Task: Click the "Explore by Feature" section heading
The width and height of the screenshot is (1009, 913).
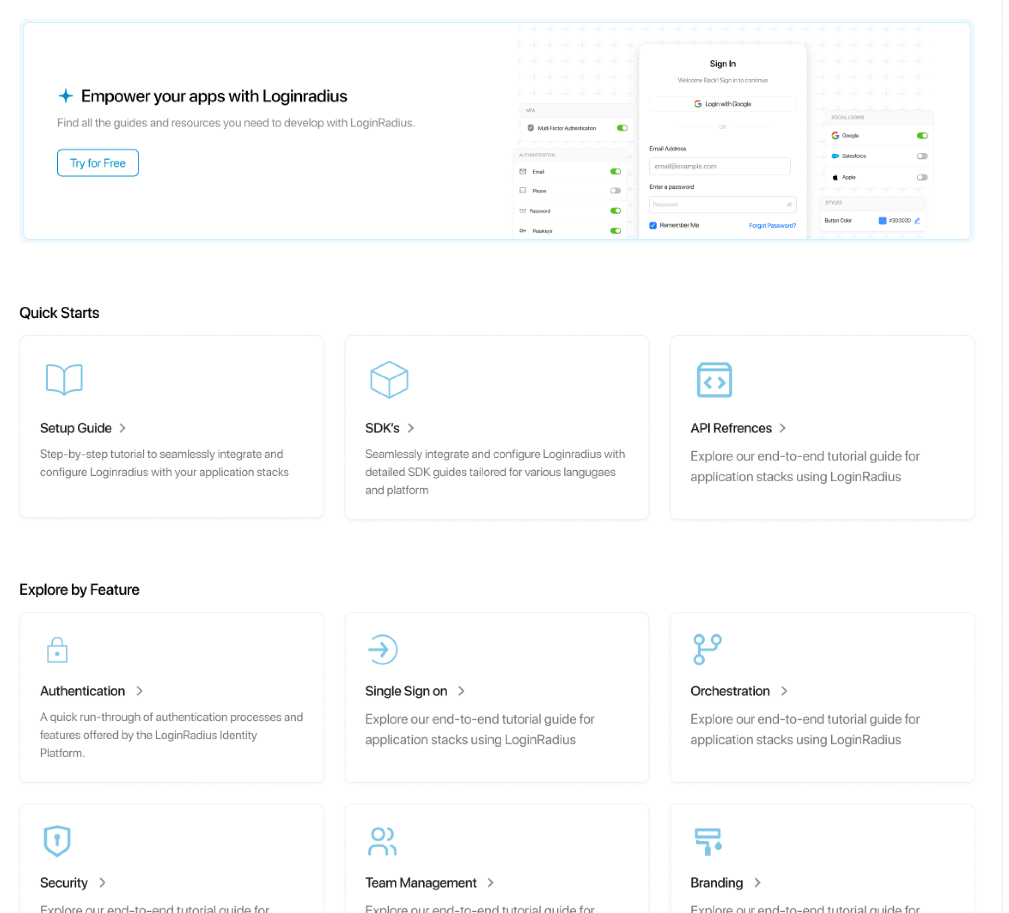Action: [80, 589]
